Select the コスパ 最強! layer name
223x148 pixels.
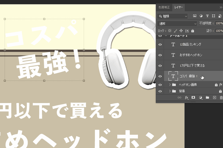click(x=189, y=76)
